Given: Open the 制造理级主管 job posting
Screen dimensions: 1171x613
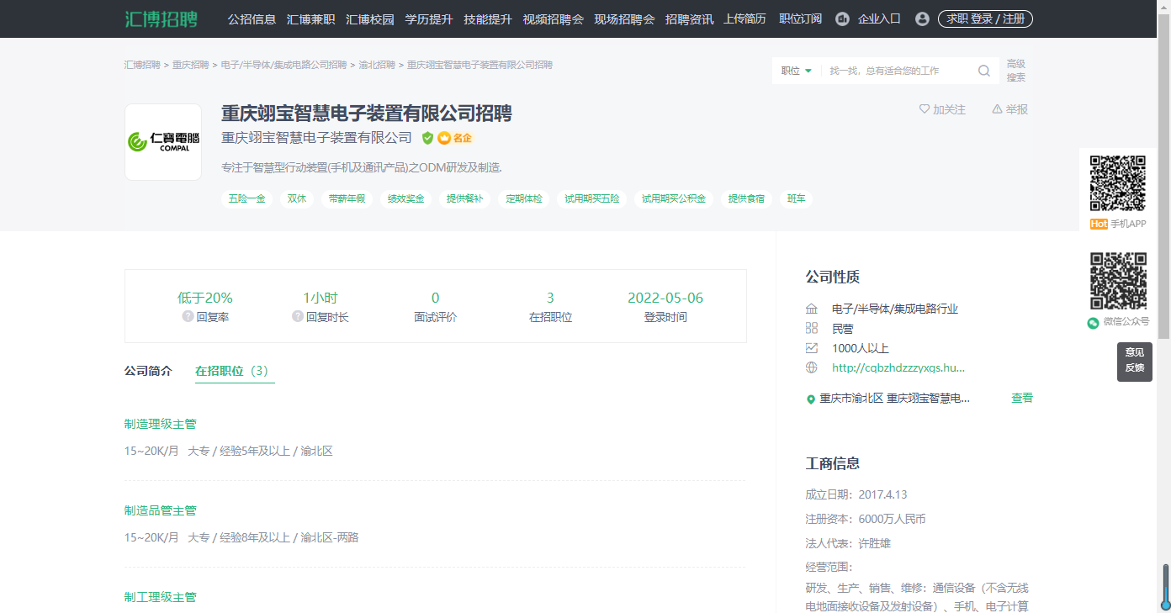Looking at the screenshot, I should (161, 424).
